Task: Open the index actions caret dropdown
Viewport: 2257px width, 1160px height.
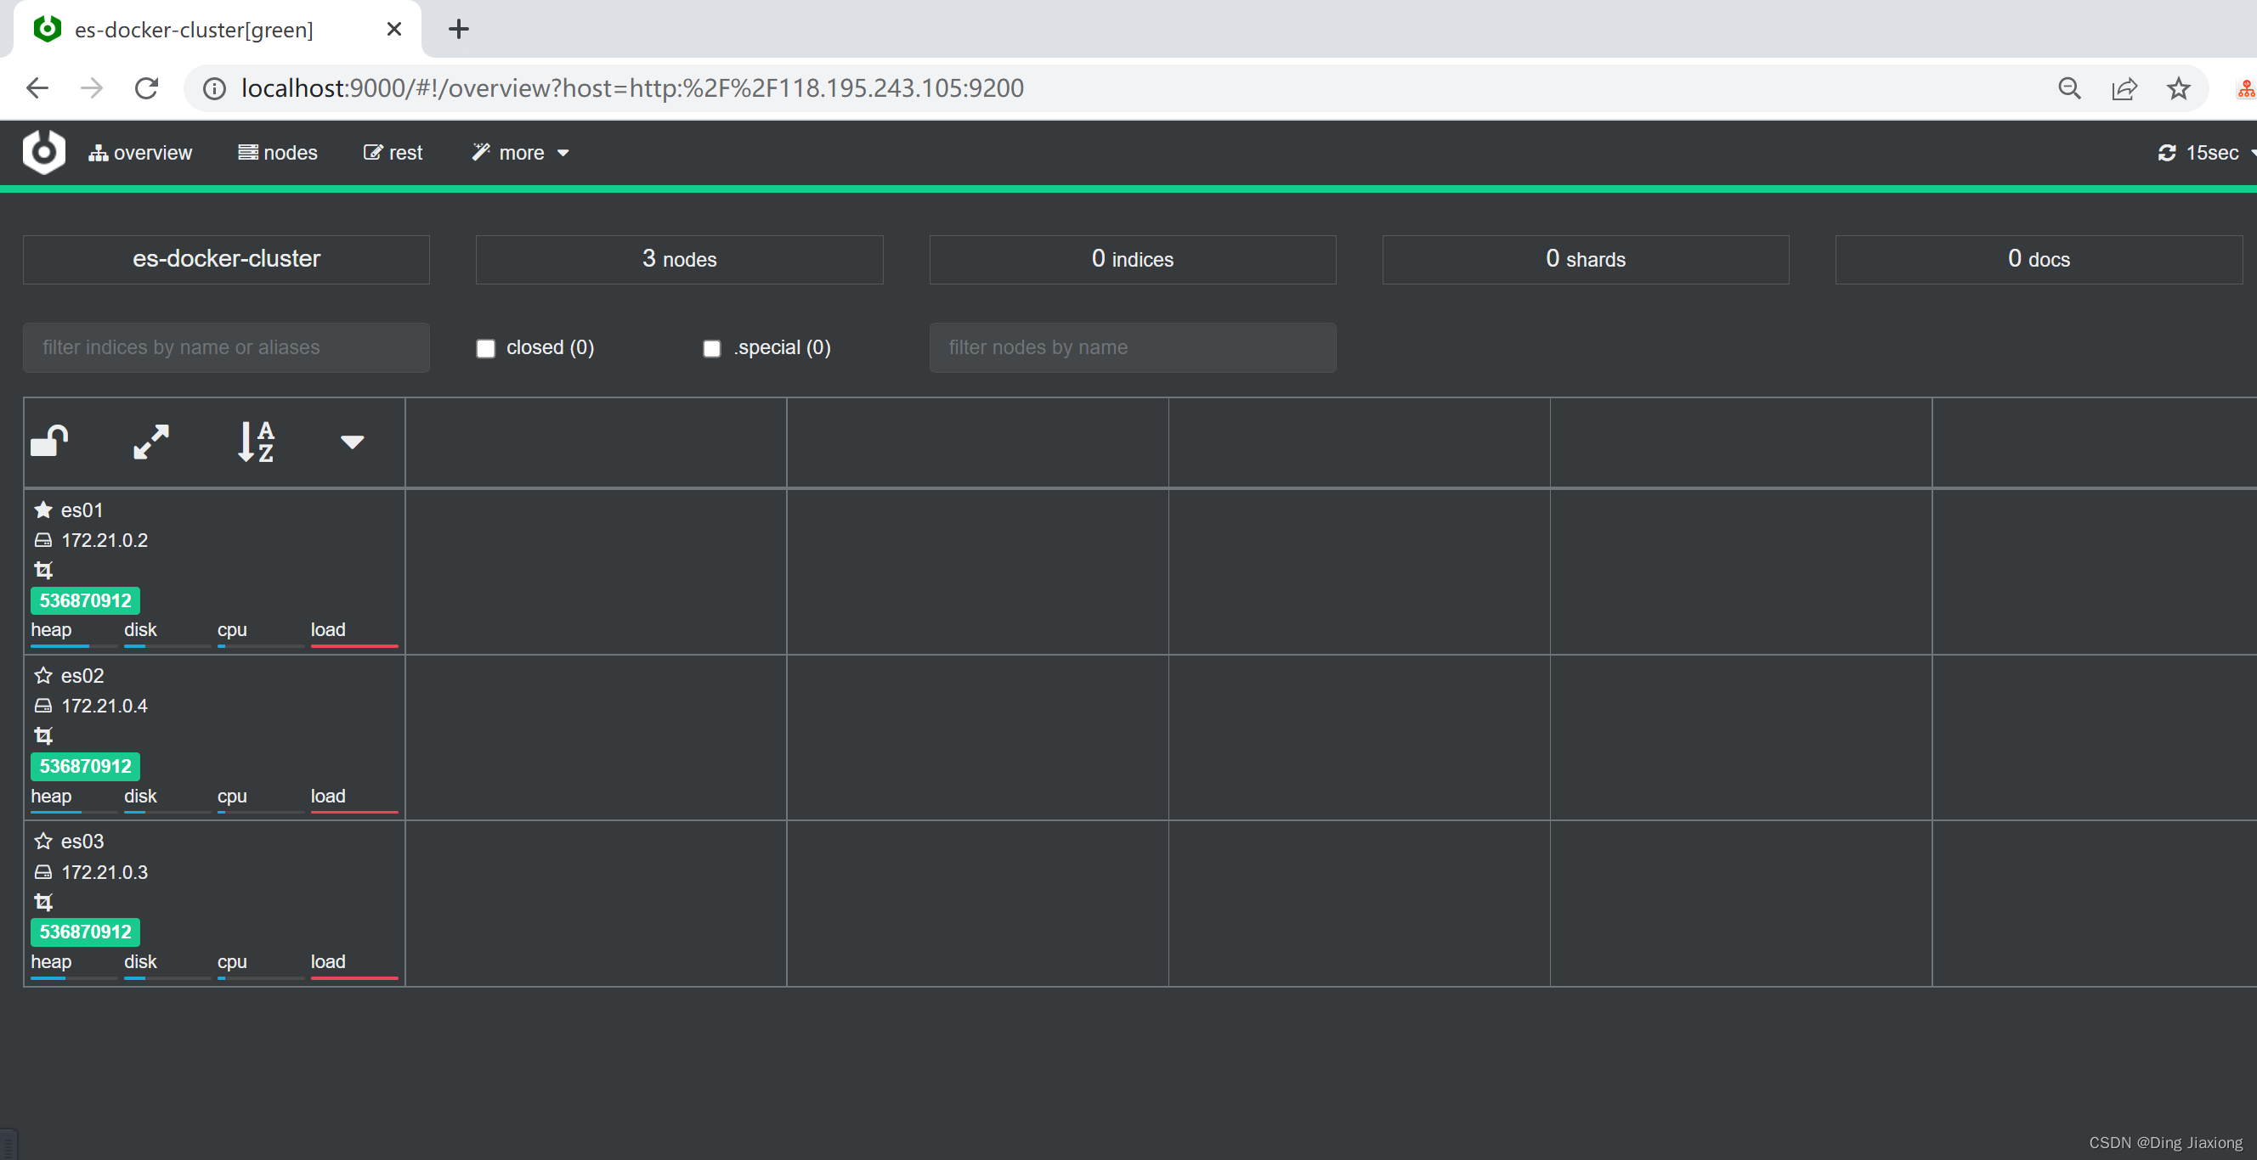Action: point(352,442)
